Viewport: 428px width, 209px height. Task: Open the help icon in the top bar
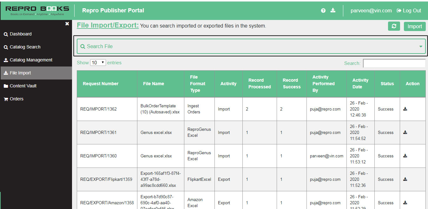point(323,10)
